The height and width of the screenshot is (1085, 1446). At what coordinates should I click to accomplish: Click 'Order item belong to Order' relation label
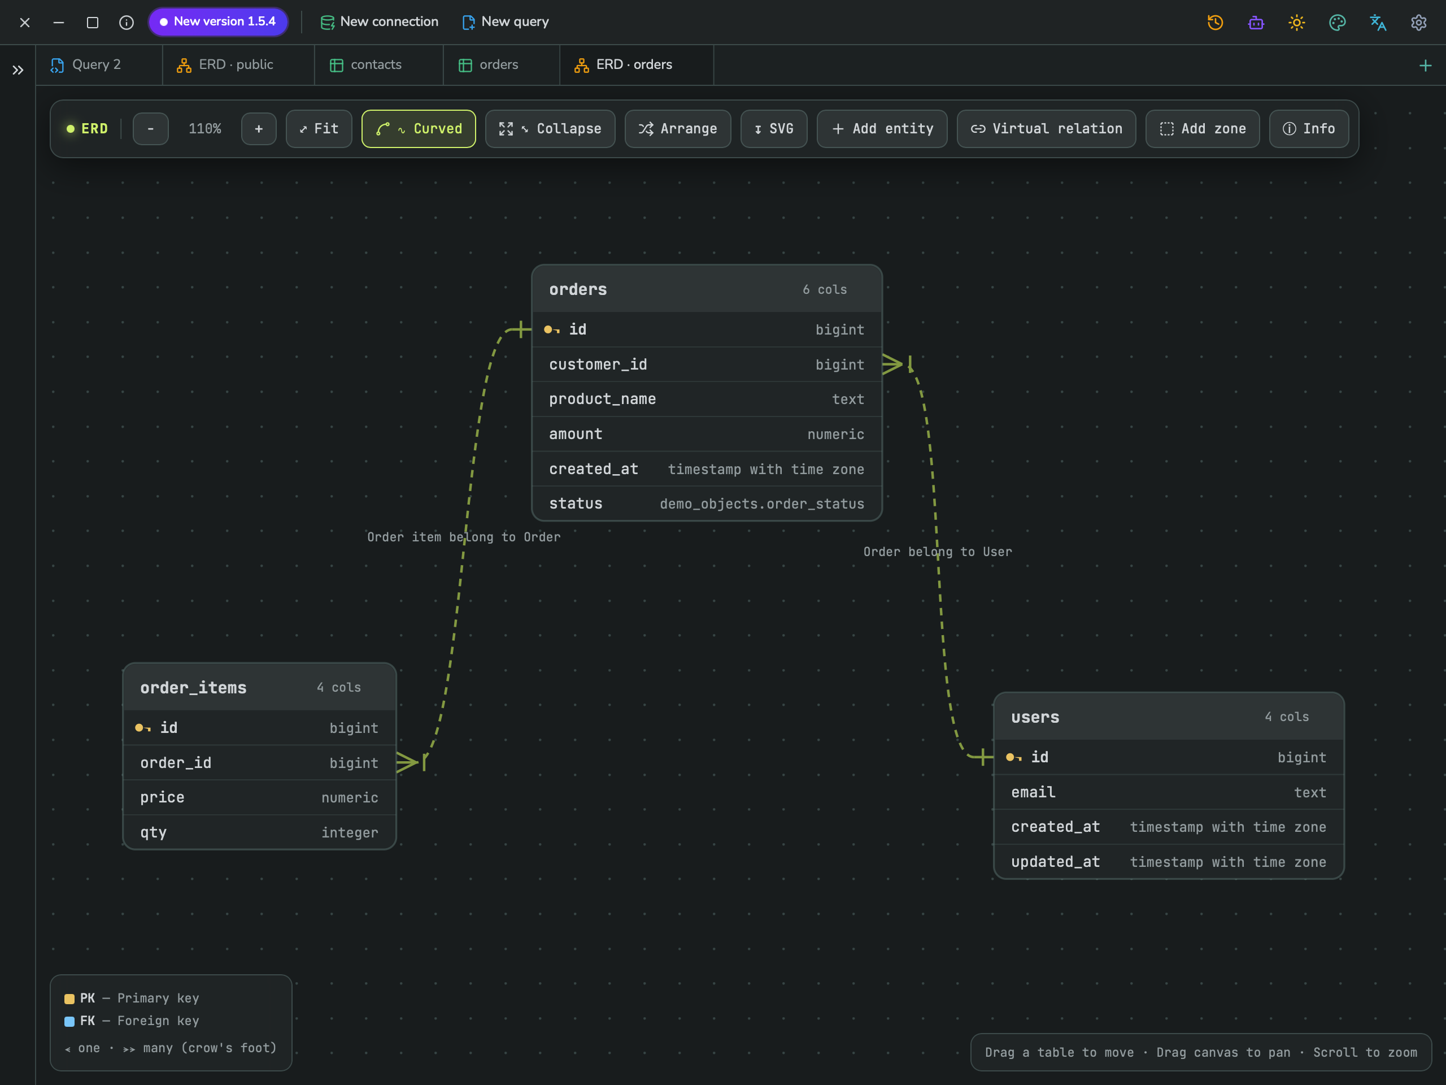tap(464, 537)
